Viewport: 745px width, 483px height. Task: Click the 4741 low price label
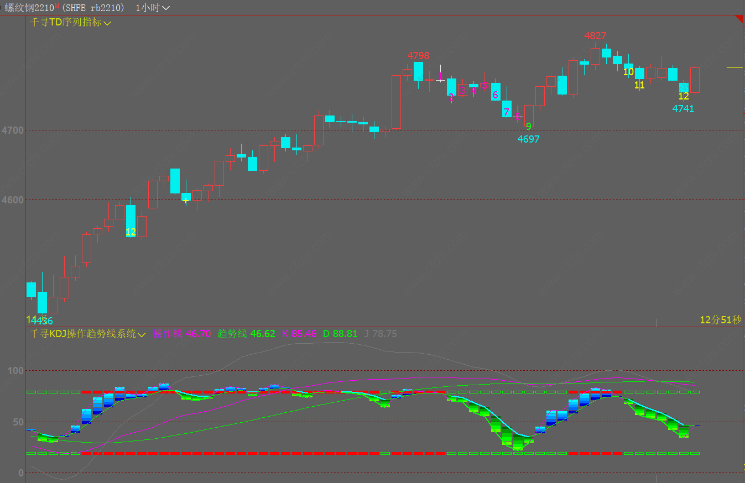tap(683, 109)
